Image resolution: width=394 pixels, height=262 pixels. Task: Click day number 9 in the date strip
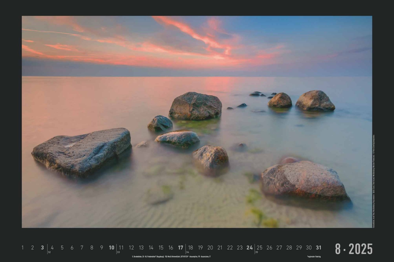tap(101, 248)
